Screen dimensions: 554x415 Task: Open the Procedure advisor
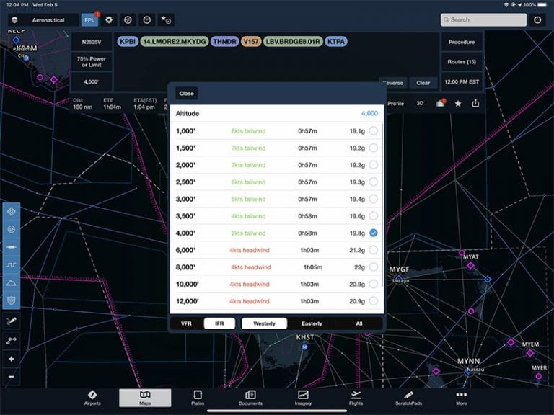pos(462,42)
